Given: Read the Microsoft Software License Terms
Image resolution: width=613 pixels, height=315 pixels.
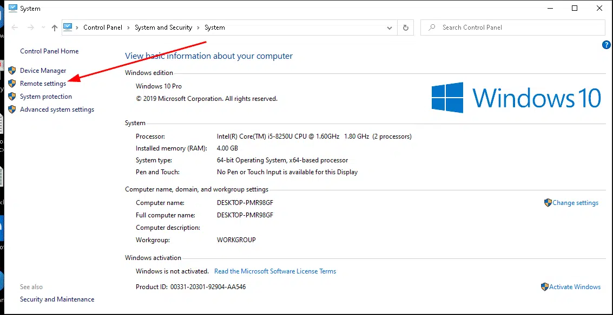Looking at the screenshot, I should 275,271.
